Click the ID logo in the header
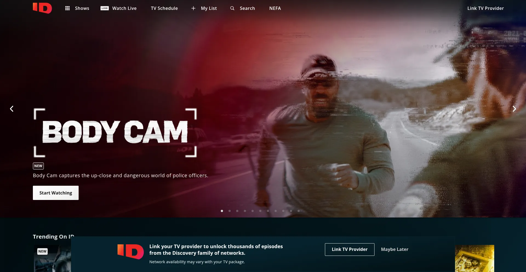The height and width of the screenshot is (272, 526). pos(42,8)
